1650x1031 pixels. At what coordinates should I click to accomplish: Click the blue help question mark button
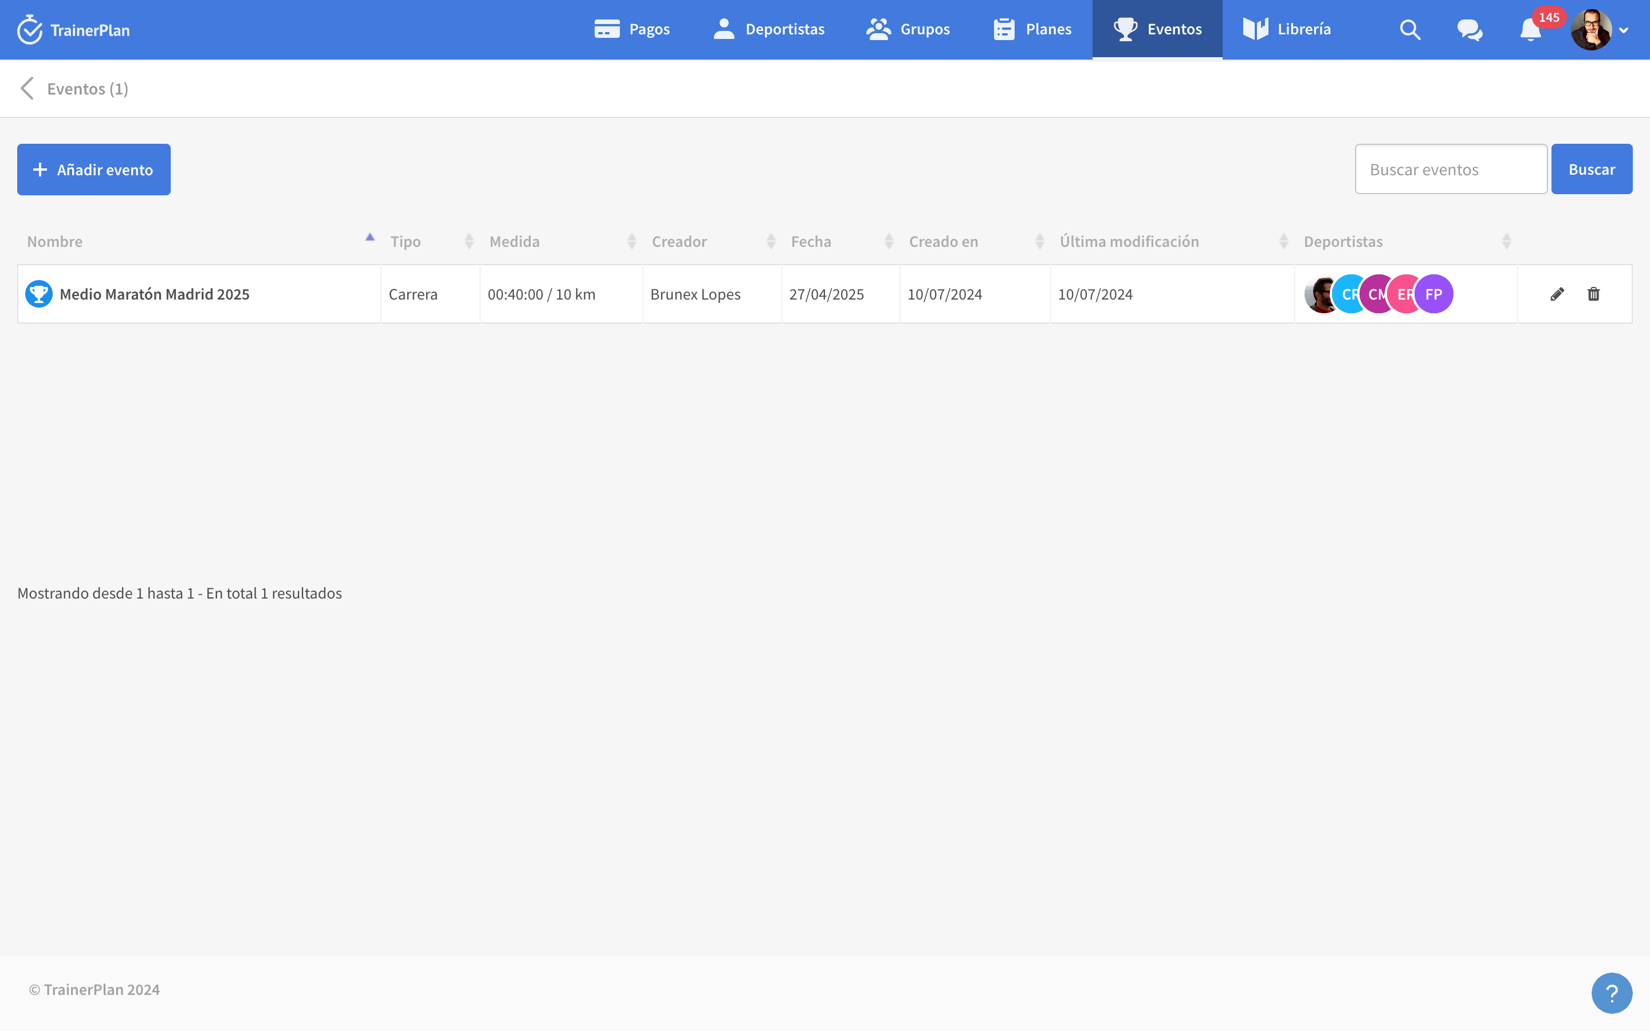coord(1611,993)
